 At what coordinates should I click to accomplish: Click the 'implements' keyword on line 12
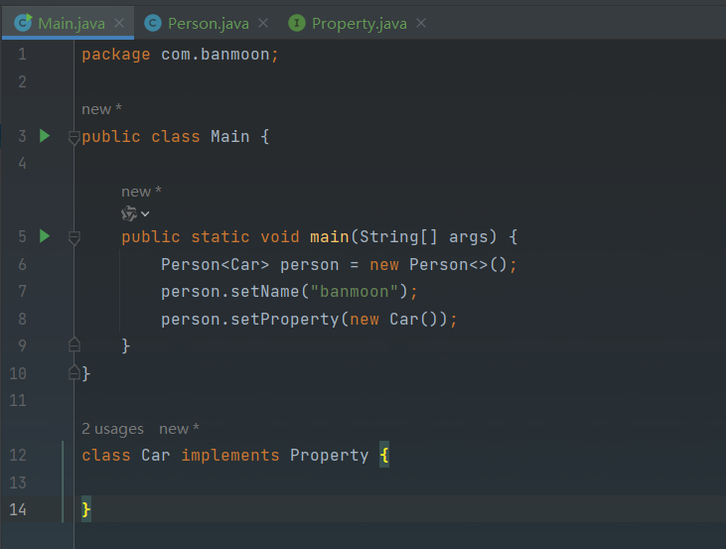tap(230, 455)
